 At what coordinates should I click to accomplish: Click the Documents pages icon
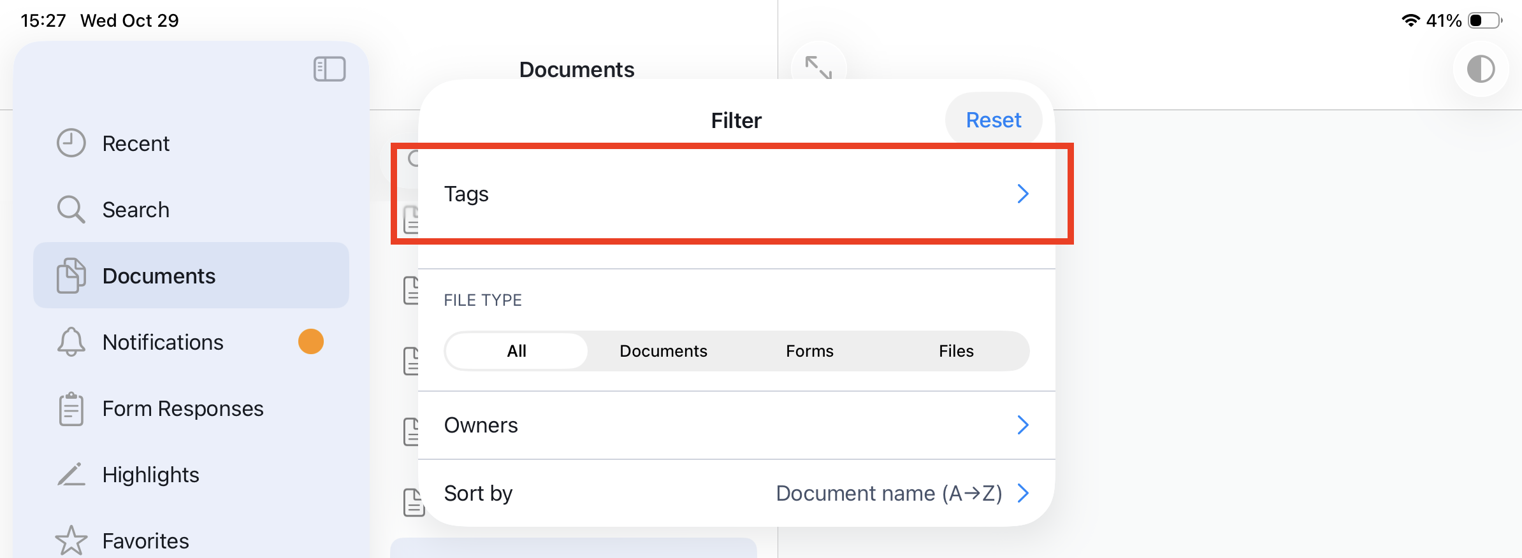point(71,276)
